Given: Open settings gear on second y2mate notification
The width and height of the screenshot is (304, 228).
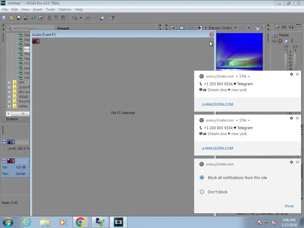Looking at the screenshot, I should 292,118.
